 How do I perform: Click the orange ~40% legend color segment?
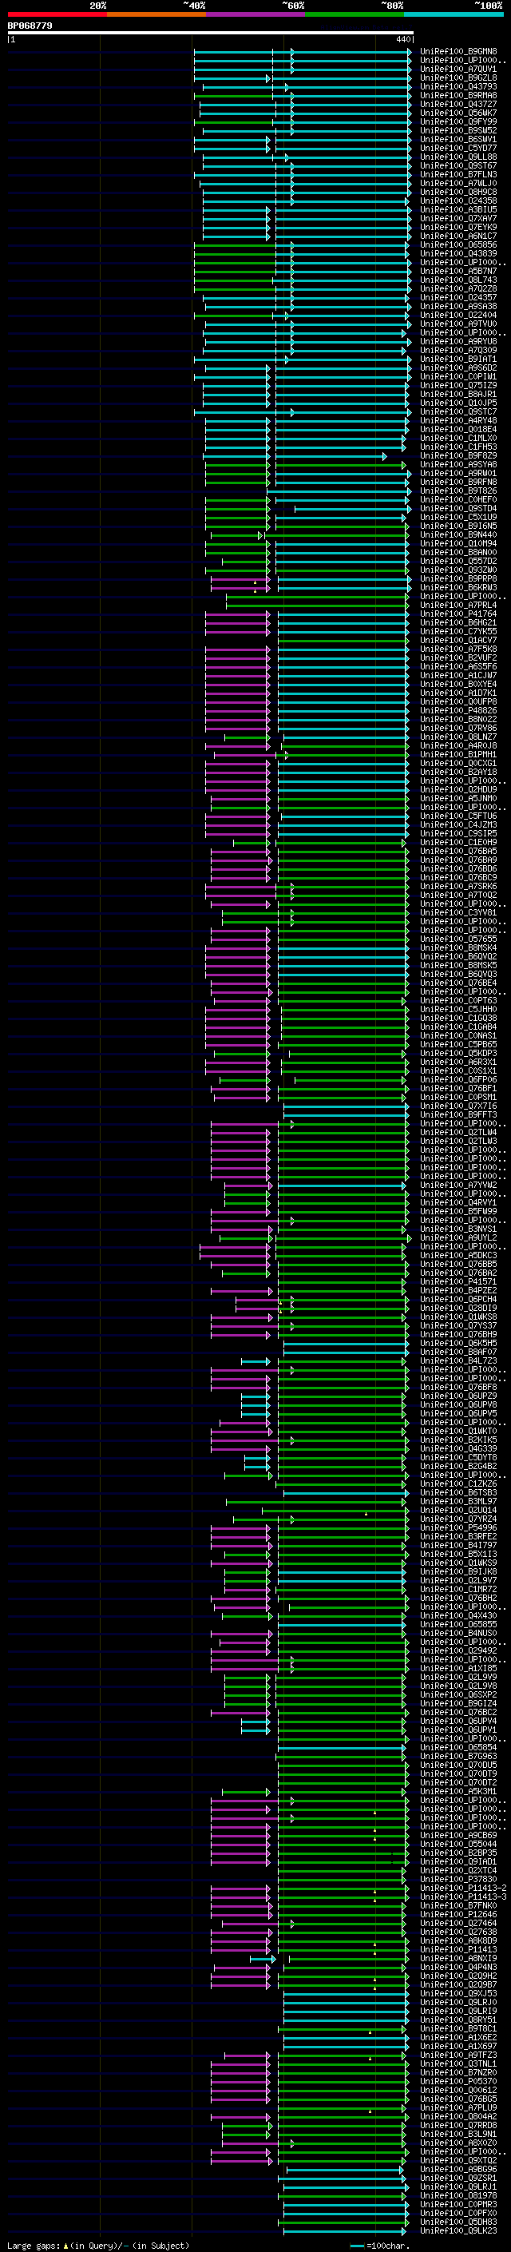(x=156, y=14)
